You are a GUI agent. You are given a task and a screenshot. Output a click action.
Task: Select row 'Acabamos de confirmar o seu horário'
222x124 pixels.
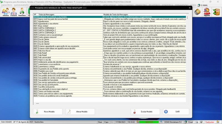pyautogui.click(x=110, y=17)
